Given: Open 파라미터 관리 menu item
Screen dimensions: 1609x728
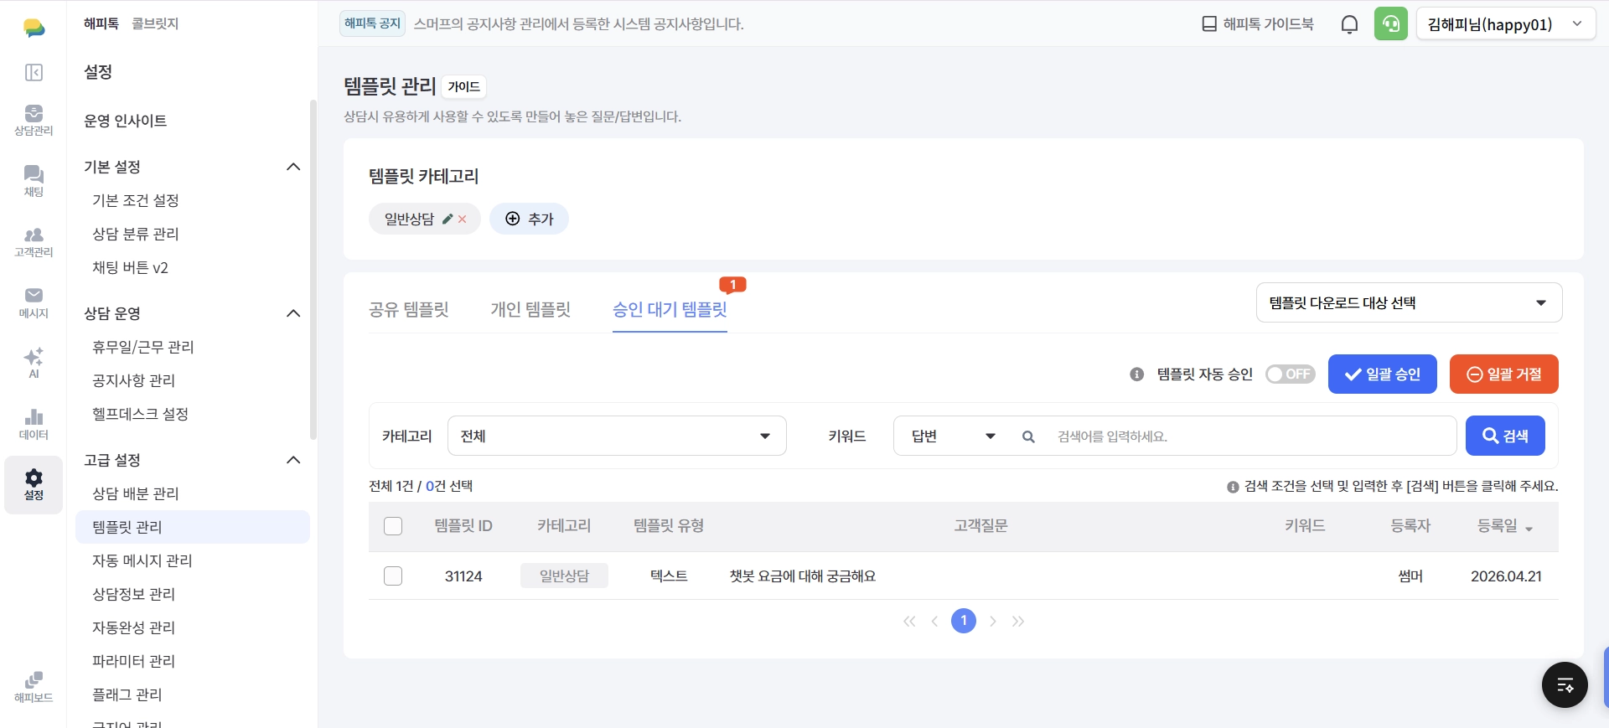Looking at the screenshot, I should pyautogui.click(x=134, y=661).
